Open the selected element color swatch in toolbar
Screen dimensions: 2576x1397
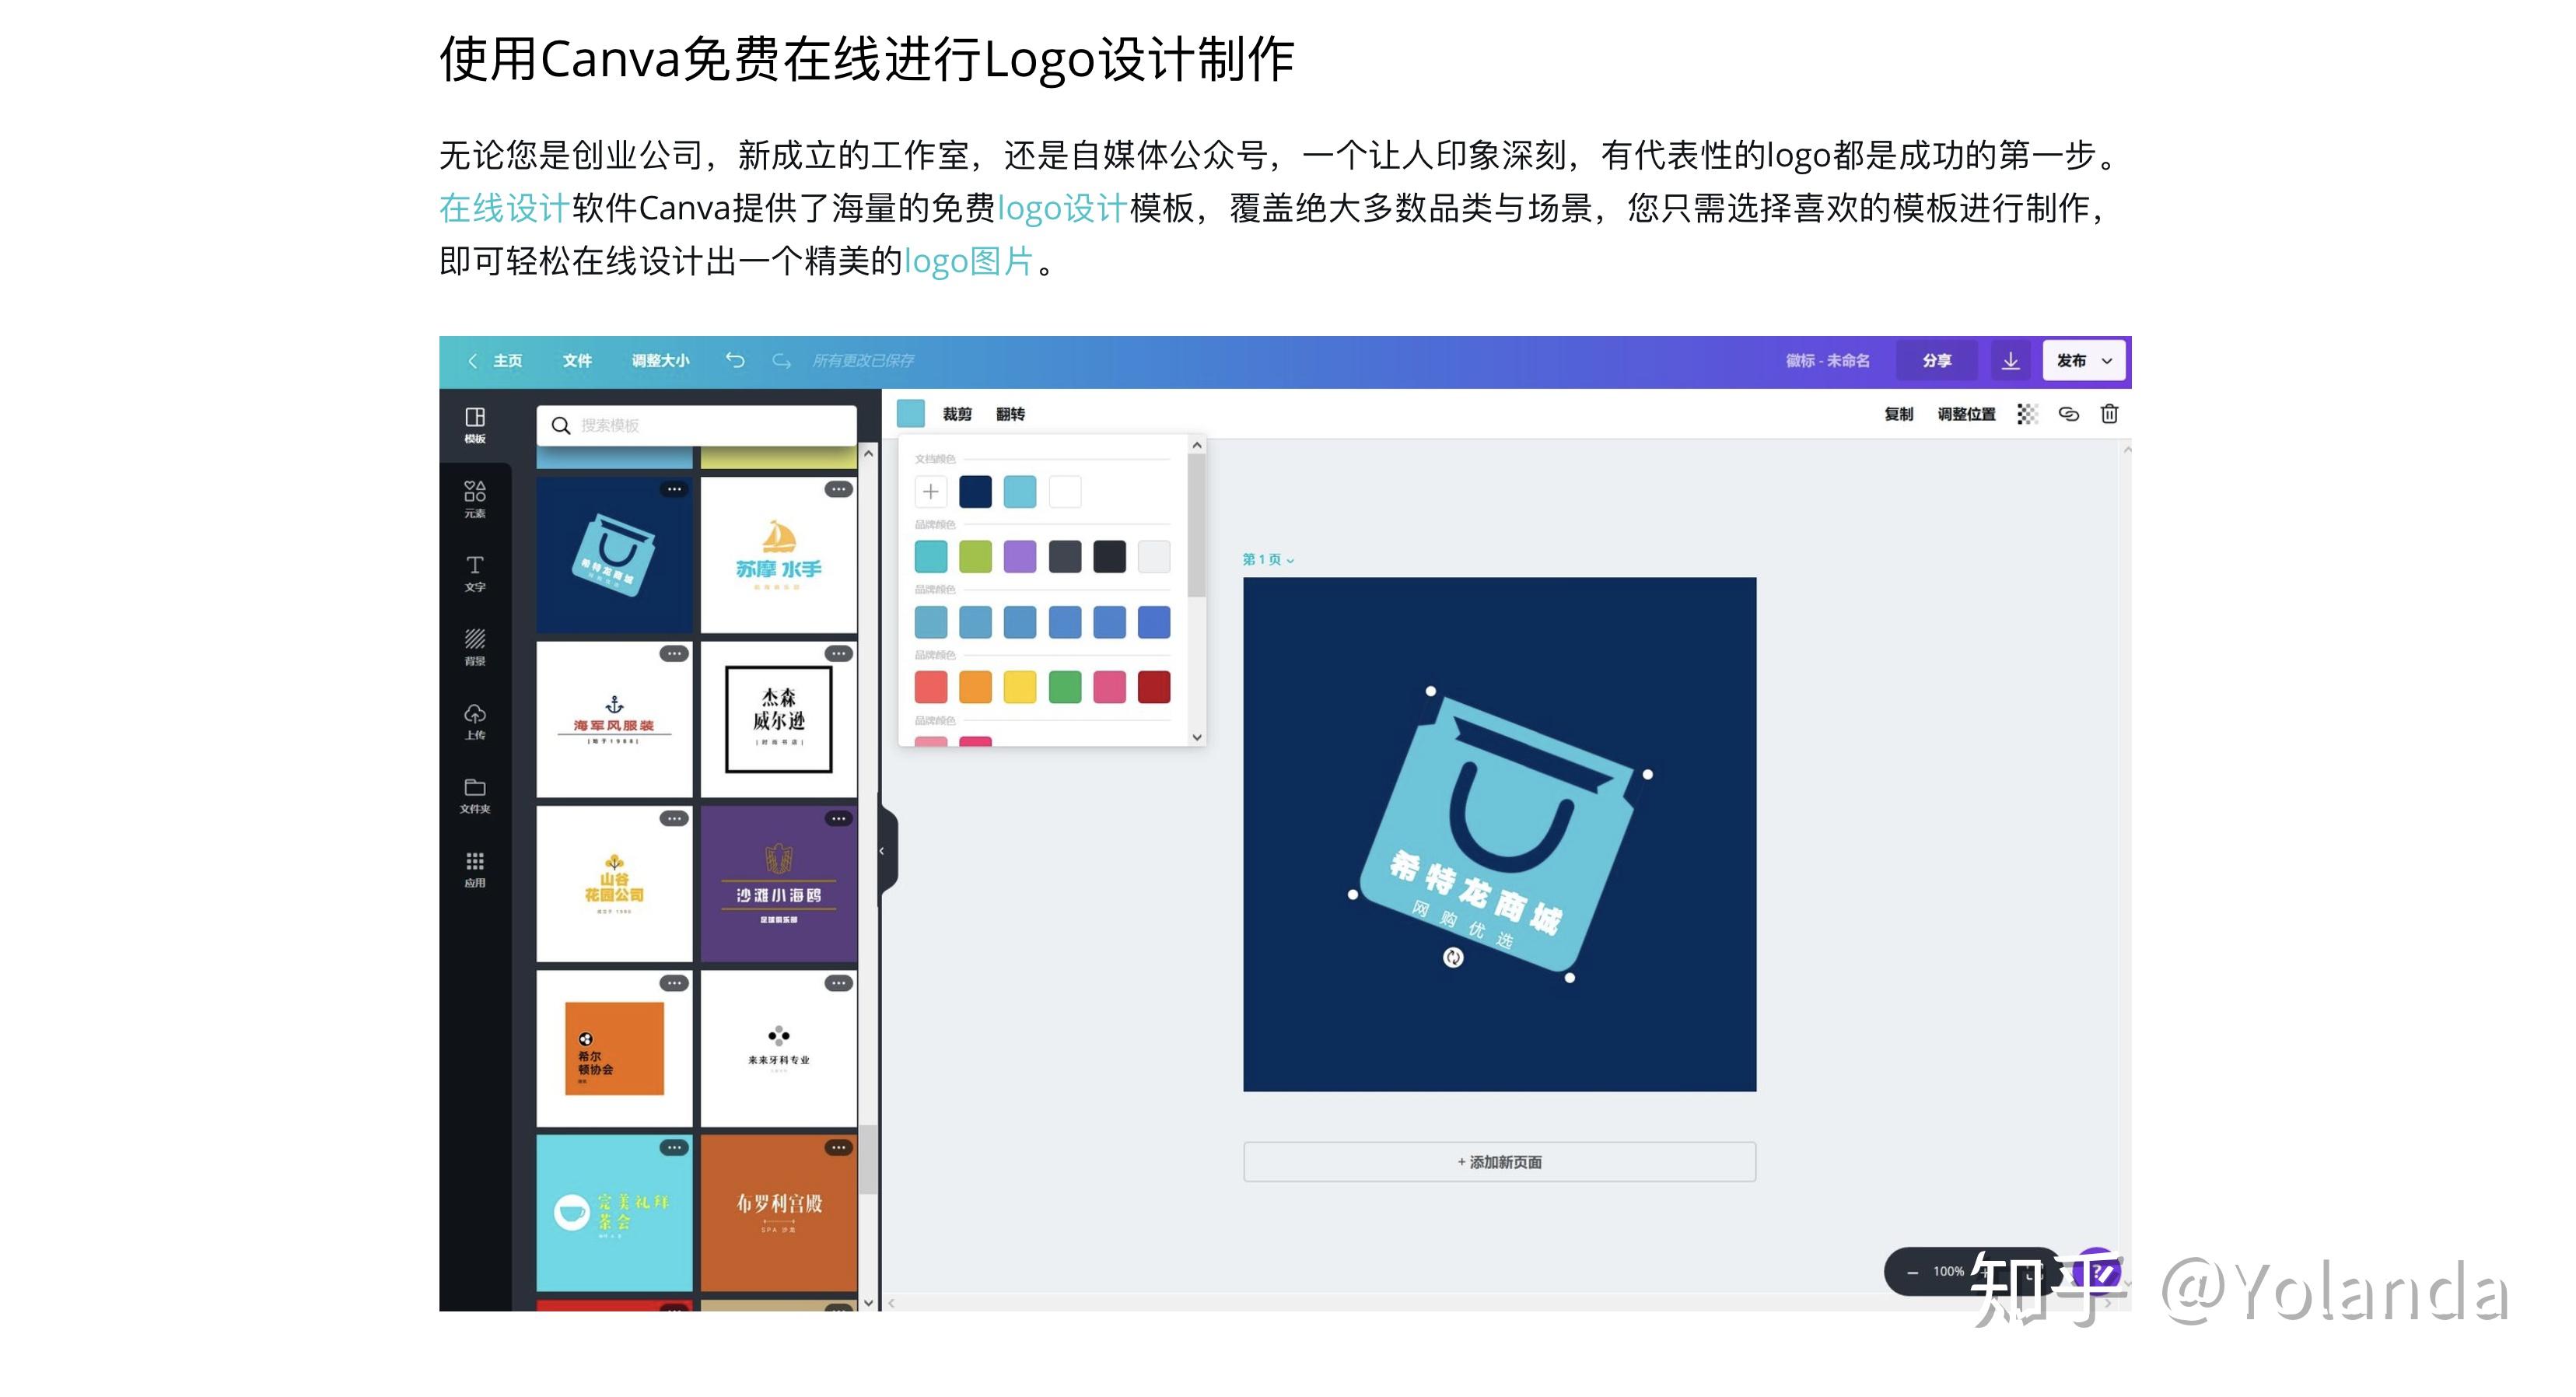coord(910,413)
